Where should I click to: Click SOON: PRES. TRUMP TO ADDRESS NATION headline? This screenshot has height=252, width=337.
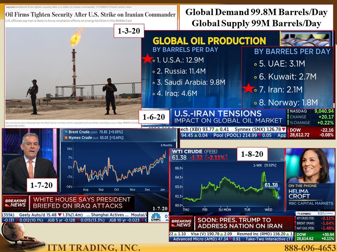(x=240, y=223)
